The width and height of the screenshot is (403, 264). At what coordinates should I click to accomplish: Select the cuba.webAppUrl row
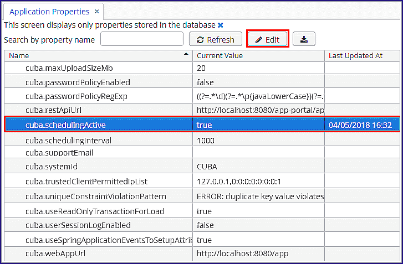(202, 253)
